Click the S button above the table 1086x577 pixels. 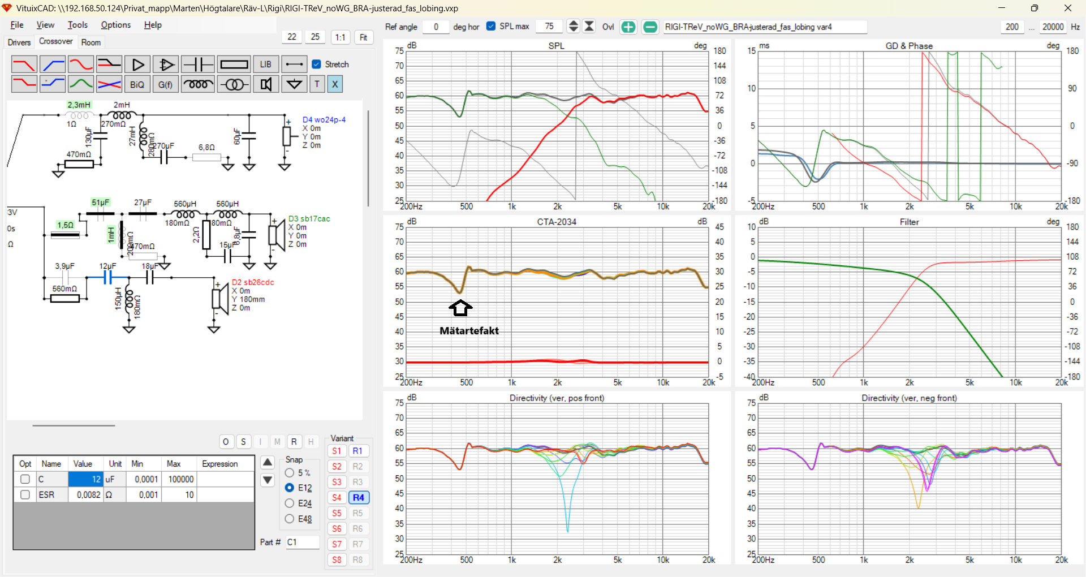pyautogui.click(x=243, y=442)
